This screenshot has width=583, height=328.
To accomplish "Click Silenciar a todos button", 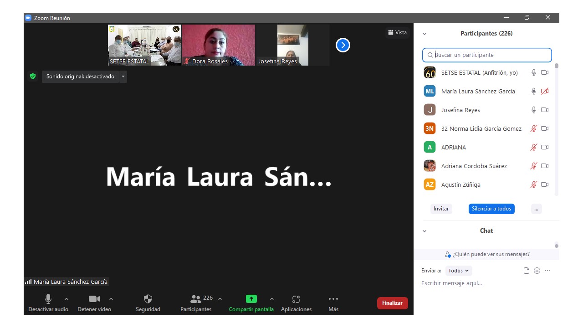I will [491, 209].
